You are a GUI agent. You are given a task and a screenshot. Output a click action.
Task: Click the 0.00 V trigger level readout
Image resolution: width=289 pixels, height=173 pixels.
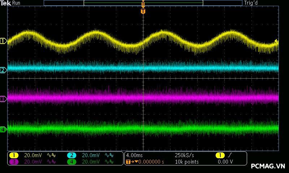(225, 162)
